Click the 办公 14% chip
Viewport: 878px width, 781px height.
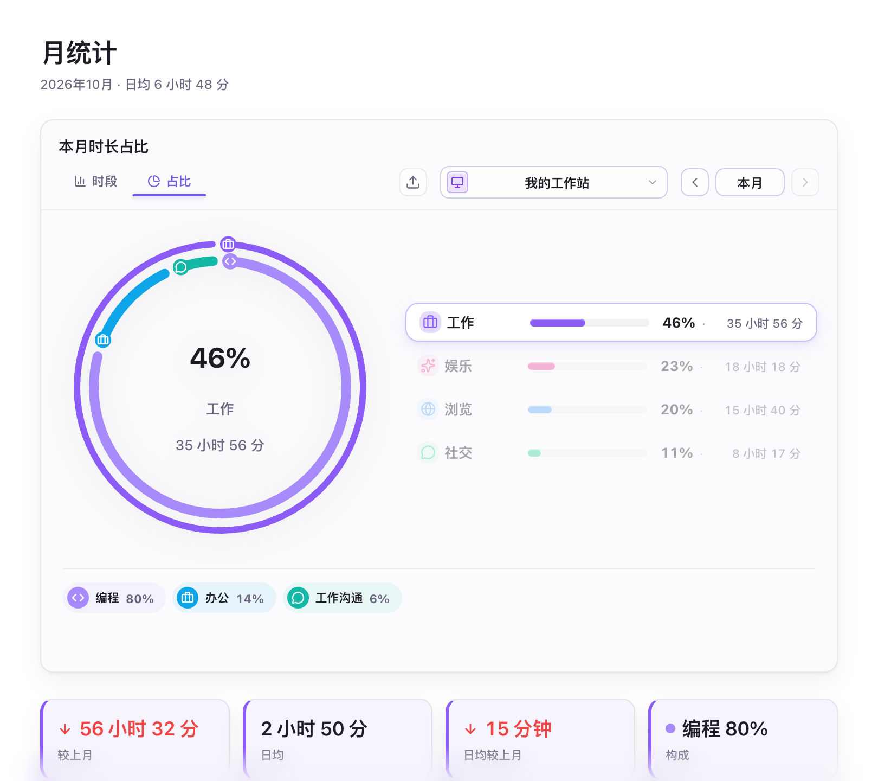pos(224,598)
